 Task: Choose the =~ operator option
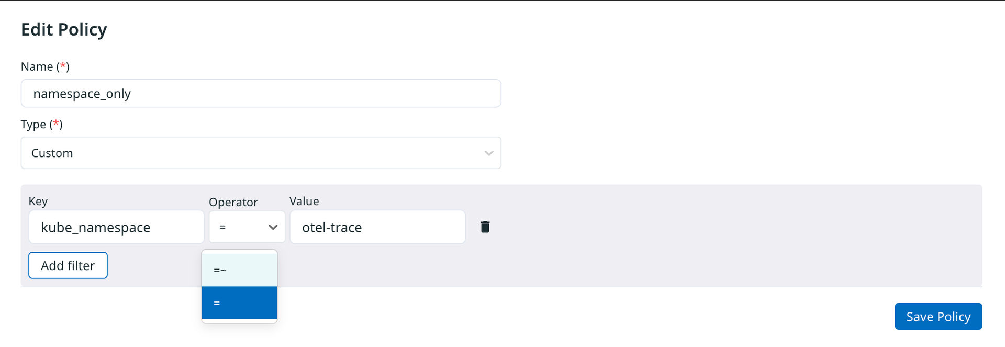pyautogui.click(x=239, y=270)
